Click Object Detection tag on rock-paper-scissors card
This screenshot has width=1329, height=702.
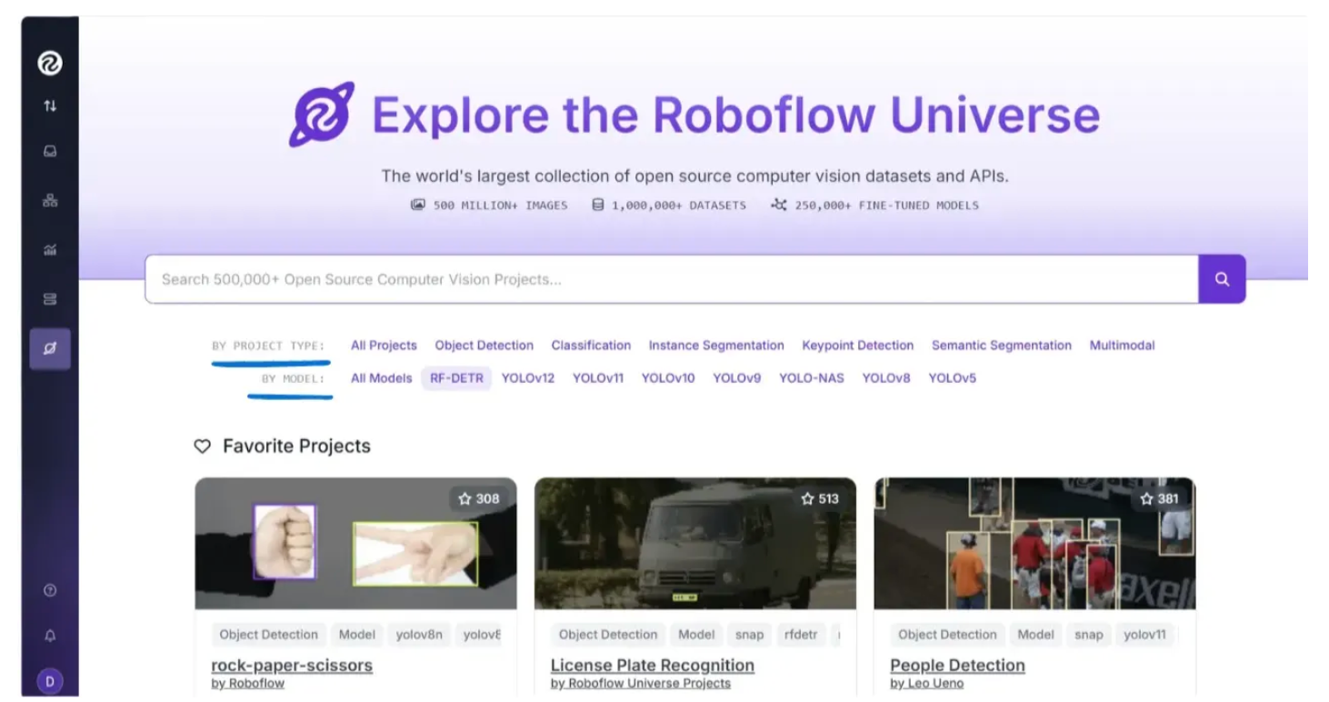click(268, 635)
